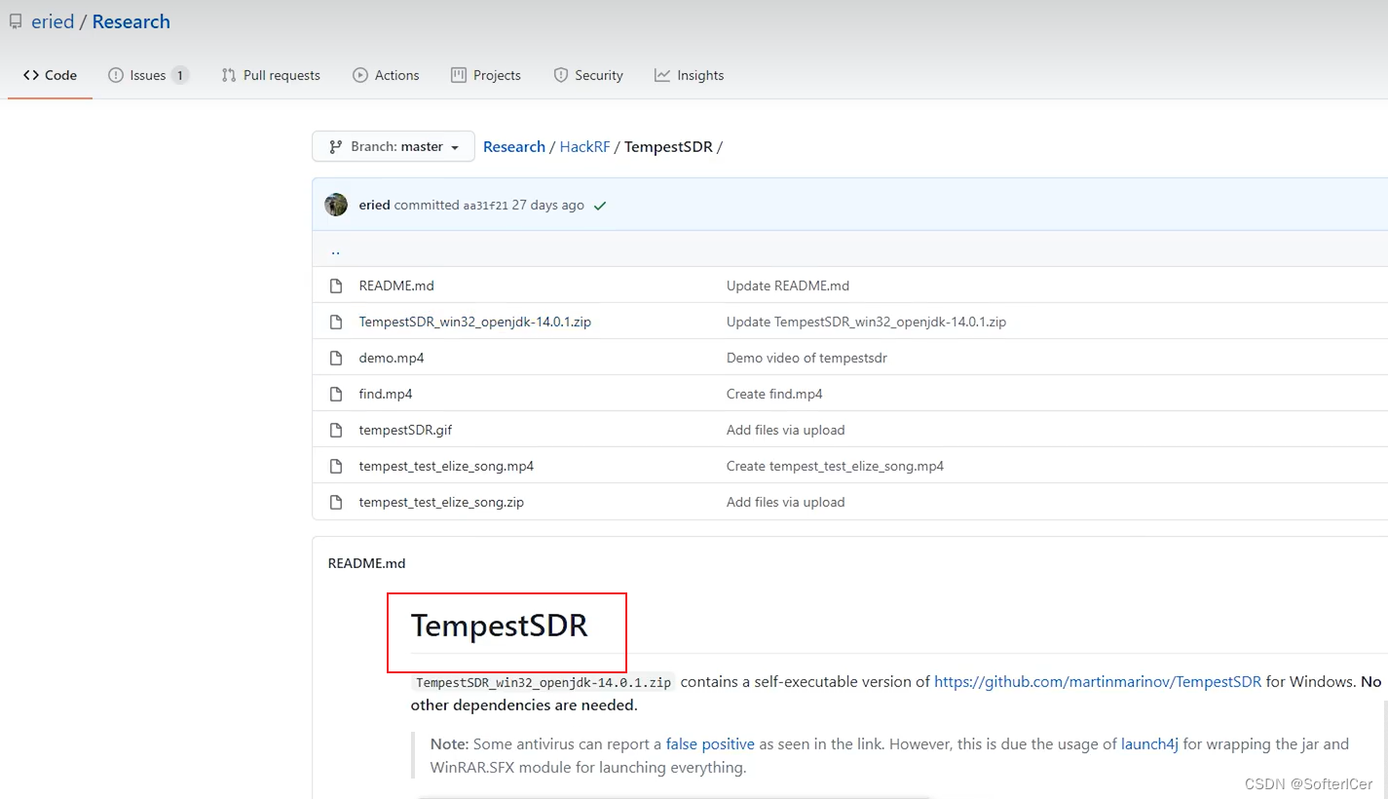Click the Pull requests merge icon
Viewport: 1388px width, 799px height.
click(229, 74)
